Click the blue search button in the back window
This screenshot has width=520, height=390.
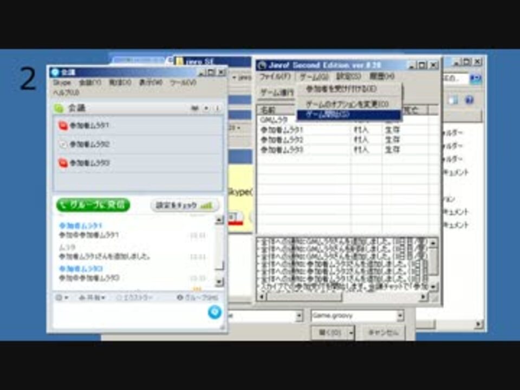pos(476,79)
